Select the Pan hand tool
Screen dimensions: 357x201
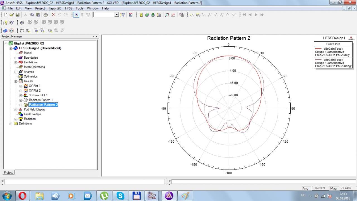(22, 30)
